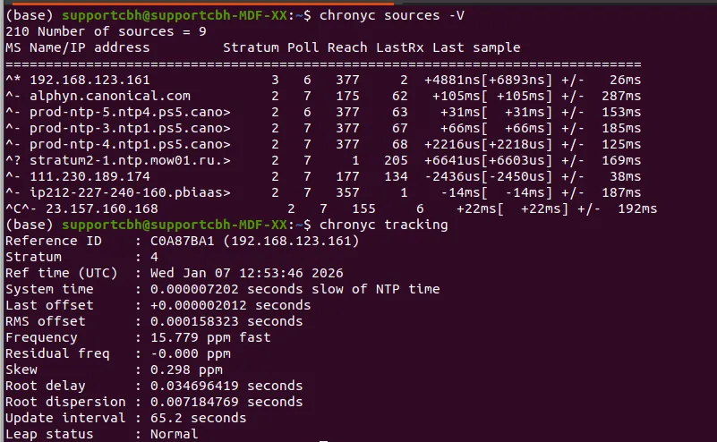
Task: Click the first supportcbh@supportcbh-MDF-XX prompt
Action: (175, 15)
